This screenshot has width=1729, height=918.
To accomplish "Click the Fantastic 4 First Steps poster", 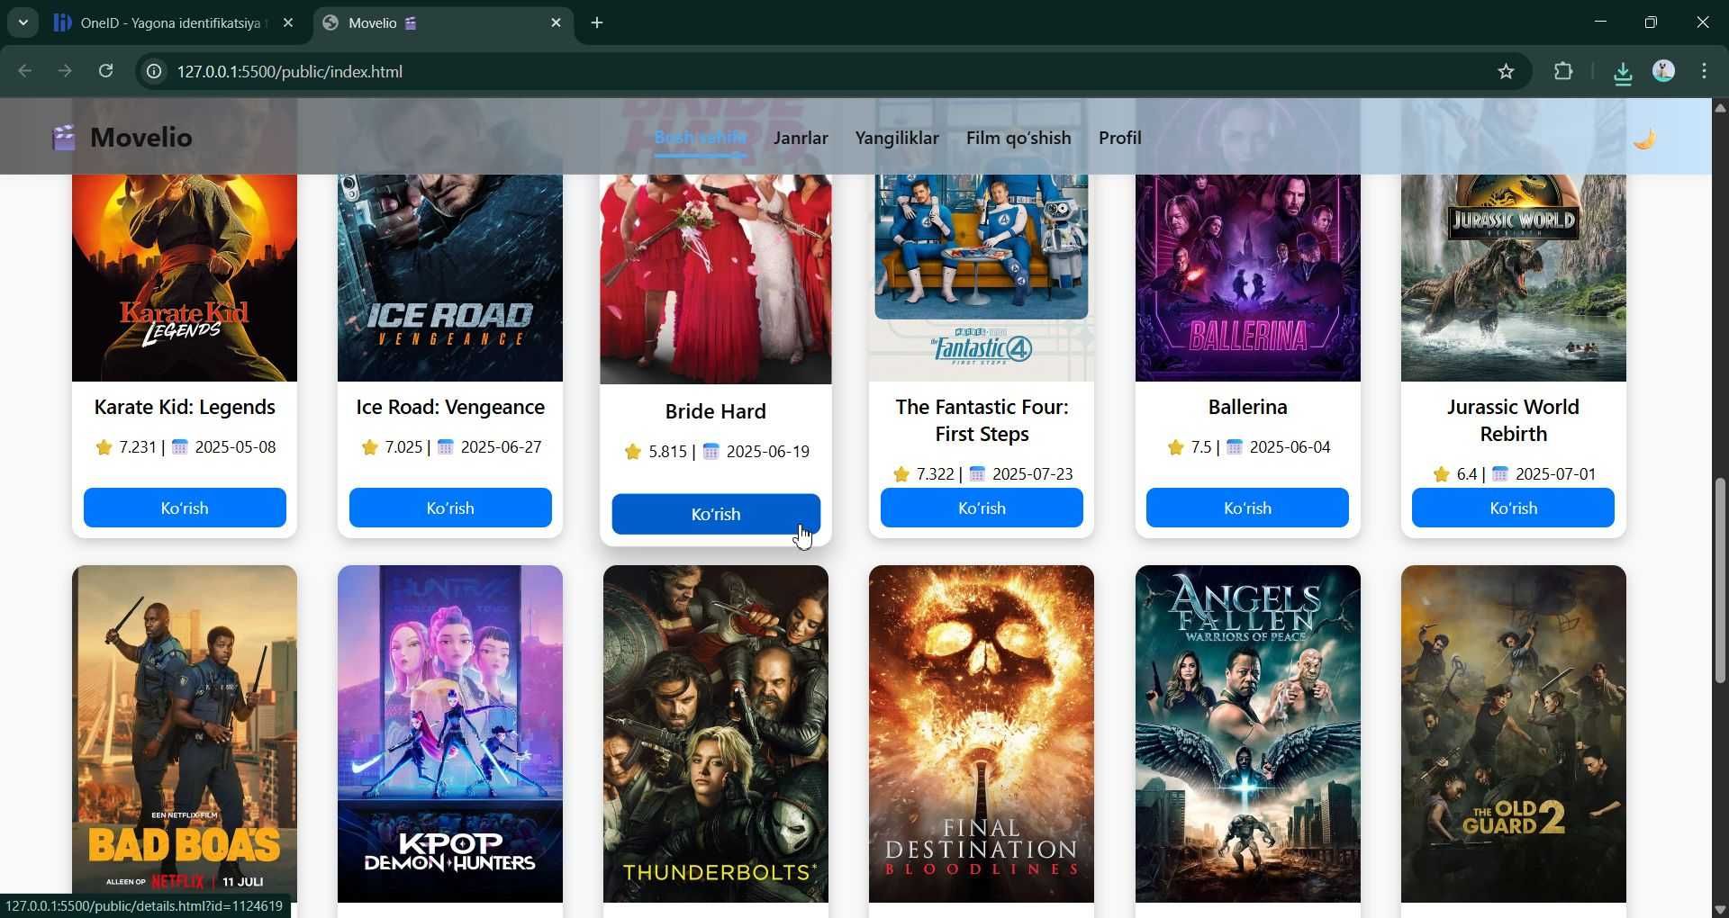I will [x=982, y=278].
